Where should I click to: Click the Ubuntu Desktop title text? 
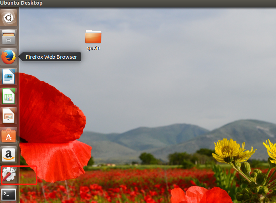click(21, 3)
